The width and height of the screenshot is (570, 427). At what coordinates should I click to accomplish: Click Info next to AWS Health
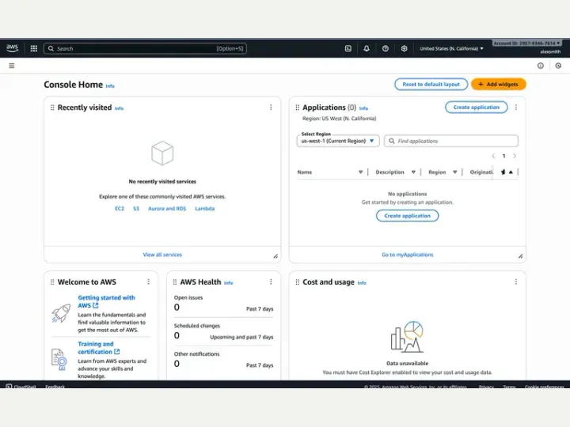click(228, 283)
